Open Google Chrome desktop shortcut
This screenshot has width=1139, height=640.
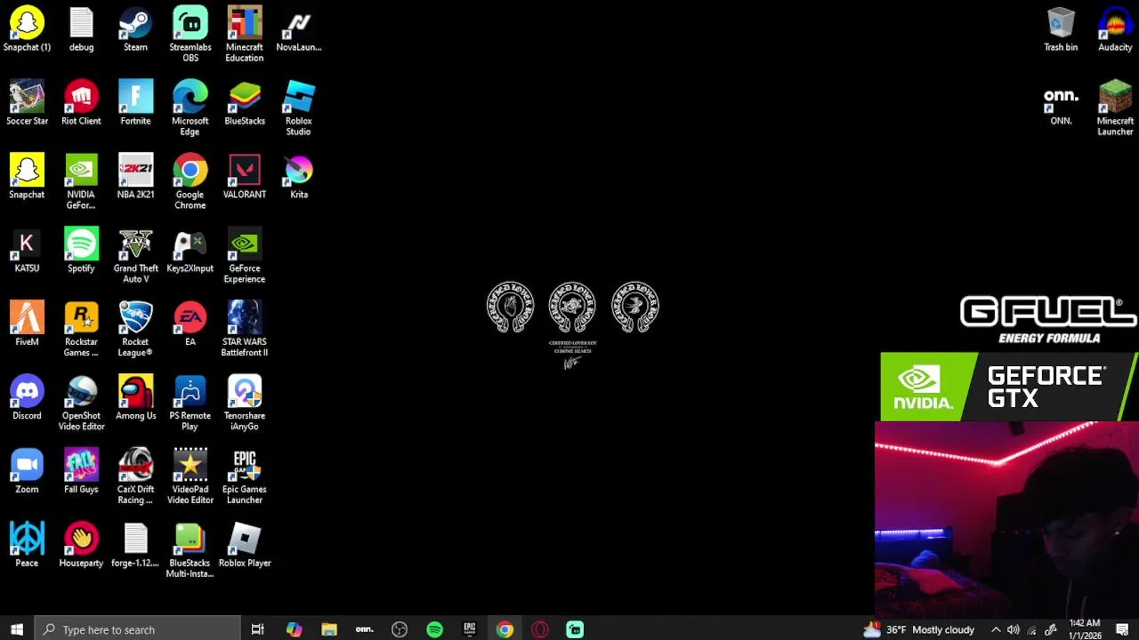pyautogui.click(x=190, y=182)
